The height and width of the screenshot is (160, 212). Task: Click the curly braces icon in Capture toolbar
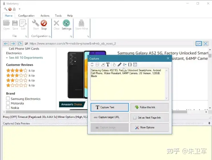coord(130,65)
